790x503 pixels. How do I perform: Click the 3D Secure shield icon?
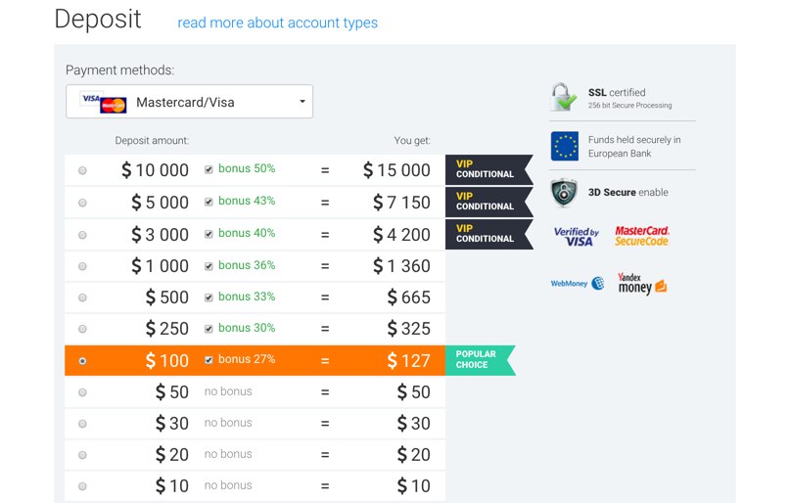564,193
